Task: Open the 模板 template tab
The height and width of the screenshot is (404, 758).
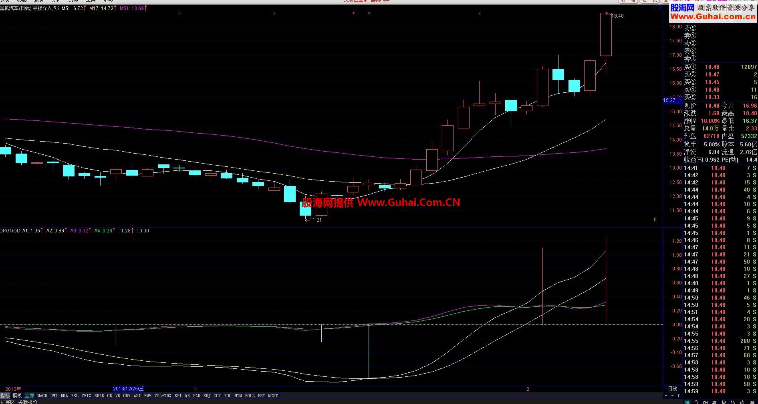Action: point(17,396)
